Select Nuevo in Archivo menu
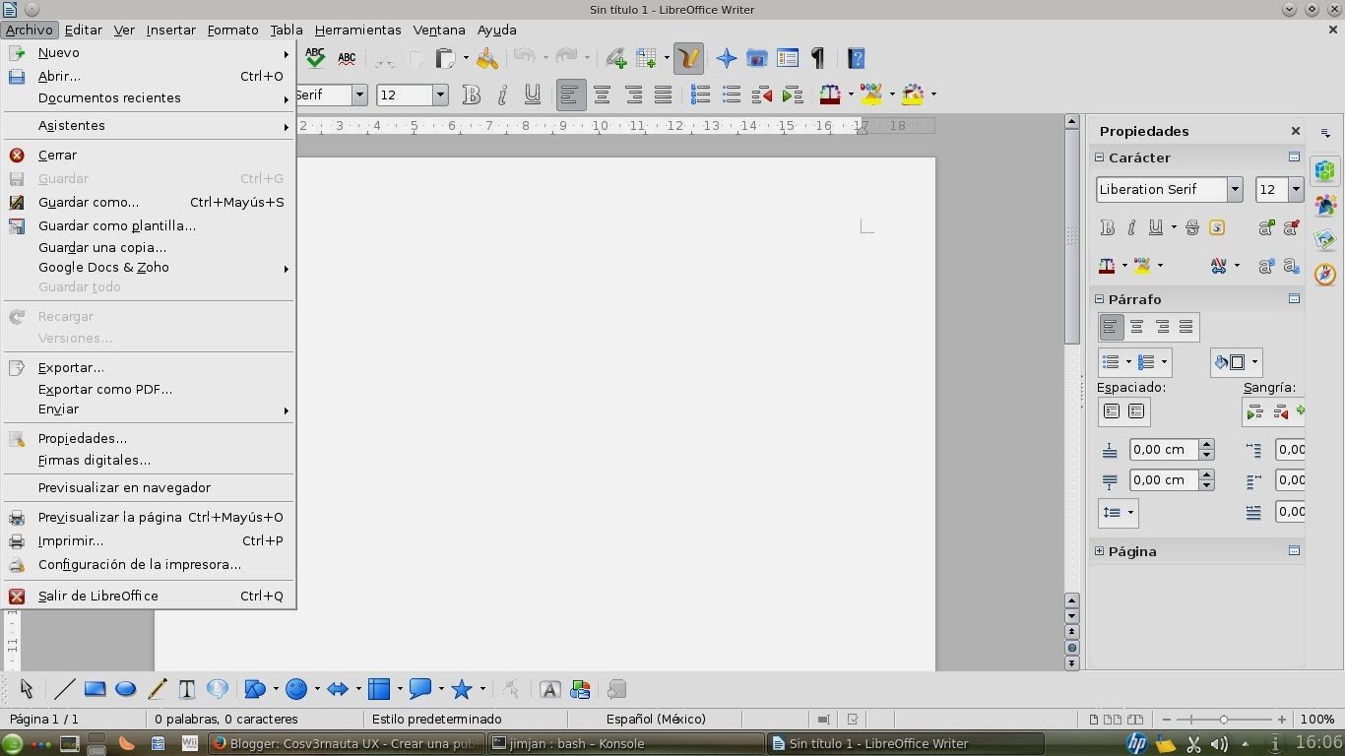 click(150, 53)
